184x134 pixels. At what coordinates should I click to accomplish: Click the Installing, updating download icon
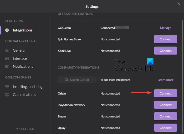[7, 87]
